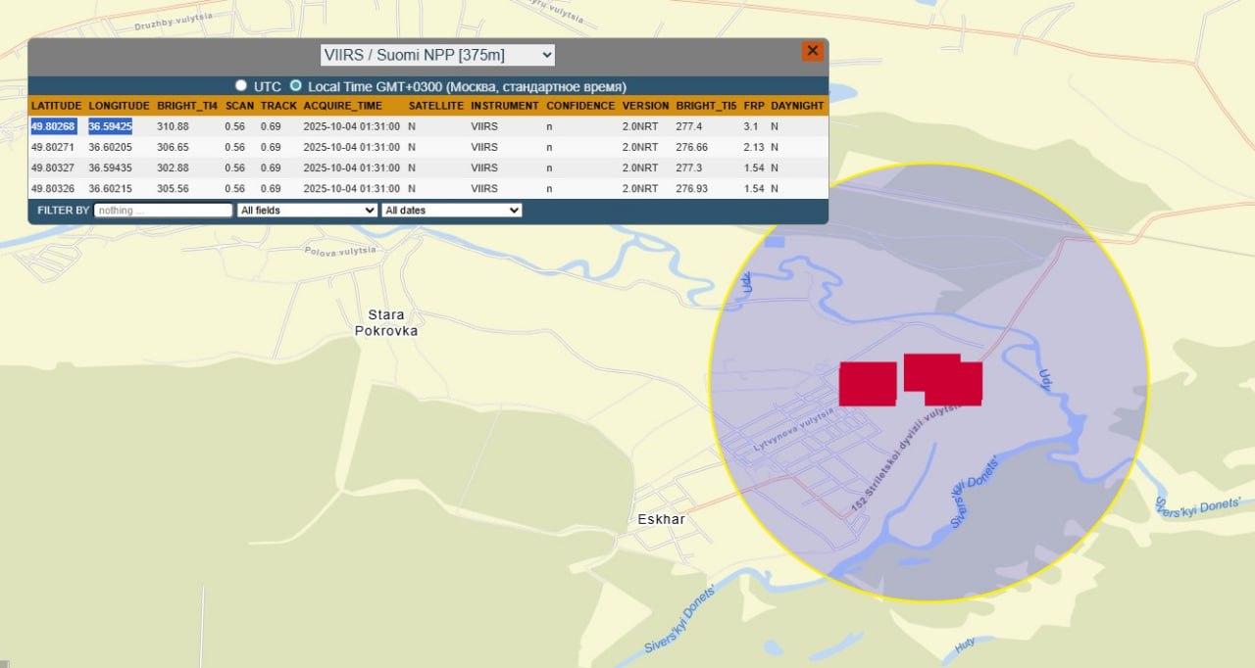1255x668 pixels.
Task: Expand the All fields filter dropdown
Action: tap(307, 210)
